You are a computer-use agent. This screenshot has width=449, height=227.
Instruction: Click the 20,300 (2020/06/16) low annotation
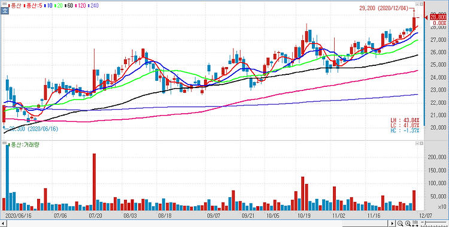coord(33,129)
